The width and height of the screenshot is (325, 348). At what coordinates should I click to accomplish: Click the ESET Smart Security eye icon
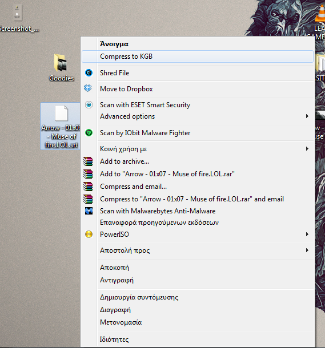[x=89, y=104]
